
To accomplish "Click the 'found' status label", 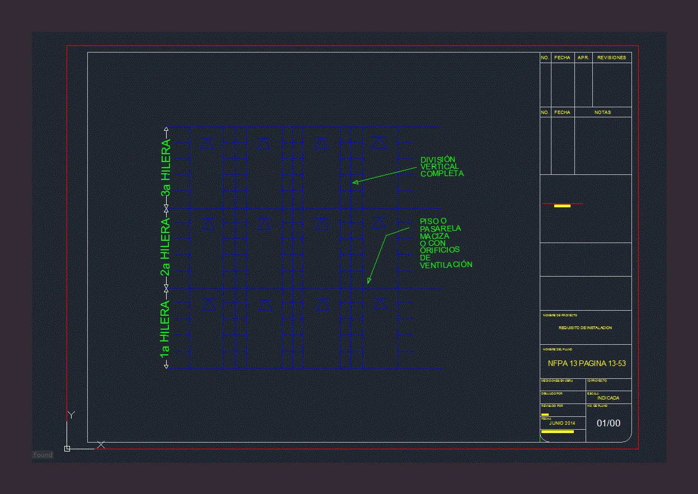I will point(43,455).
